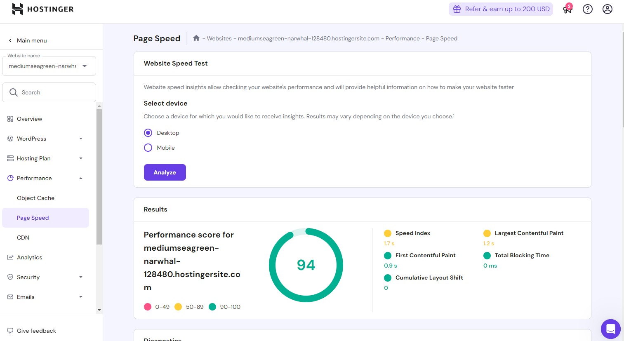Click the Largest Contentful Paint indicator dot
The image size is (624, 341).
coord(487,233)
